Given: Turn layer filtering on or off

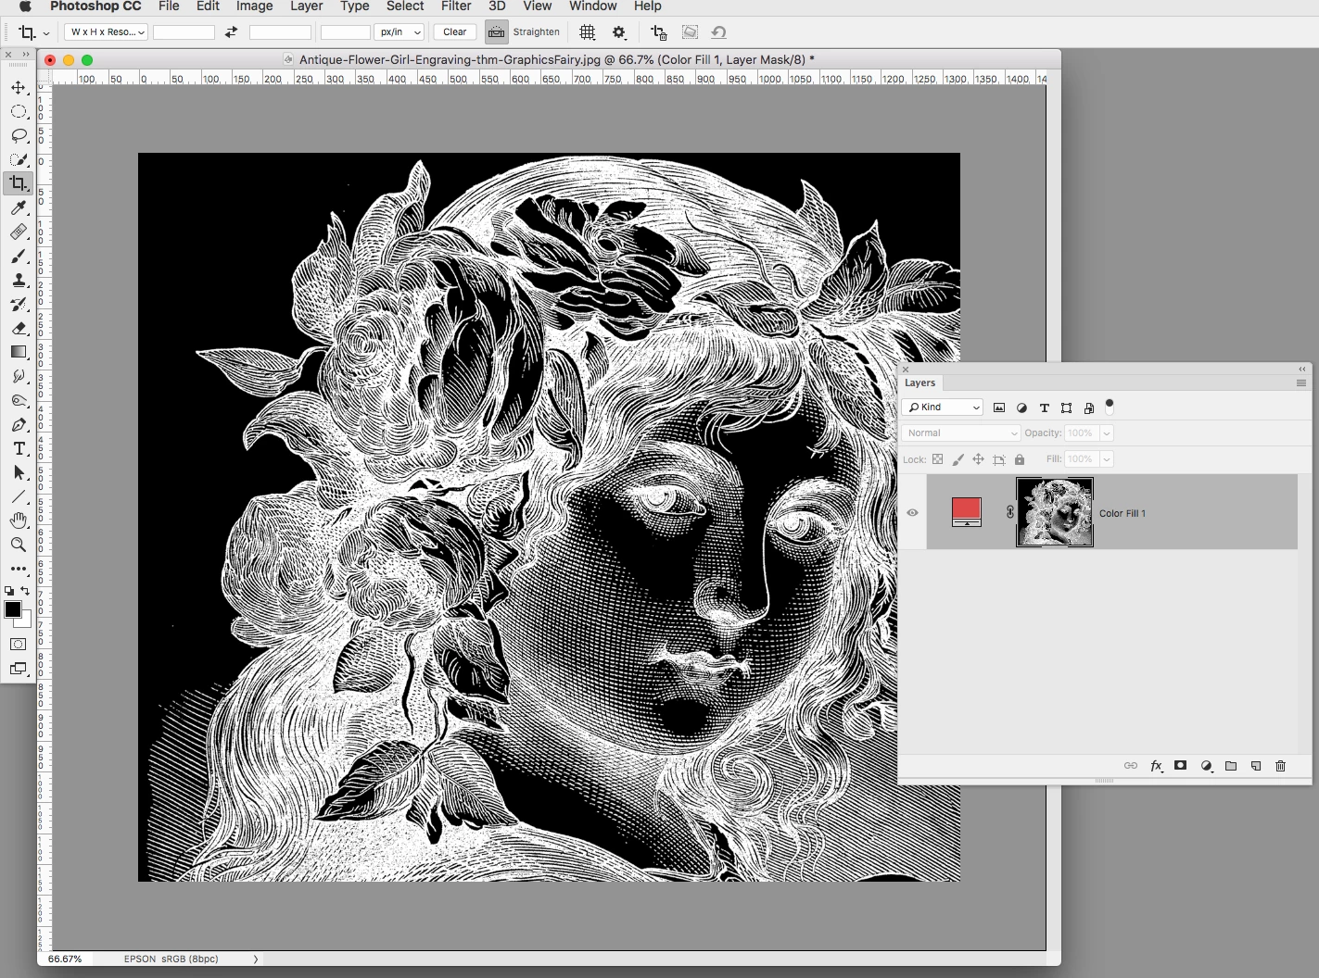Looking at the screenshot, I should (1110, 405).
